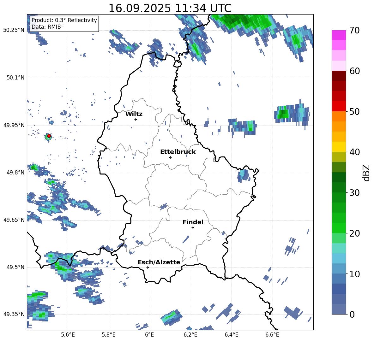Image resolution: width=374 pixels, height=341 pixels.
Task: Click the Esch/Alzette city label
Action: [159, 262]
